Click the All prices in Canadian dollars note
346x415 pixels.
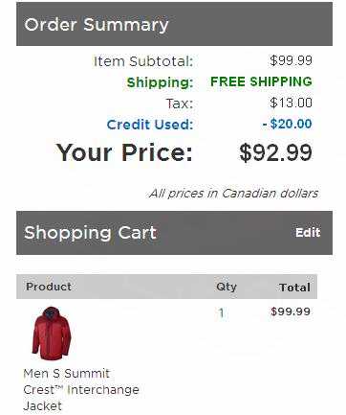pyautogui.click(x=233, y=194)
